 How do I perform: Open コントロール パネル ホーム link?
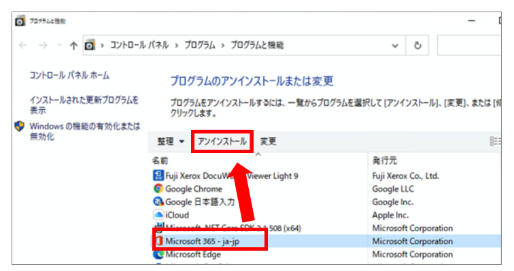[x=69, y=75]
